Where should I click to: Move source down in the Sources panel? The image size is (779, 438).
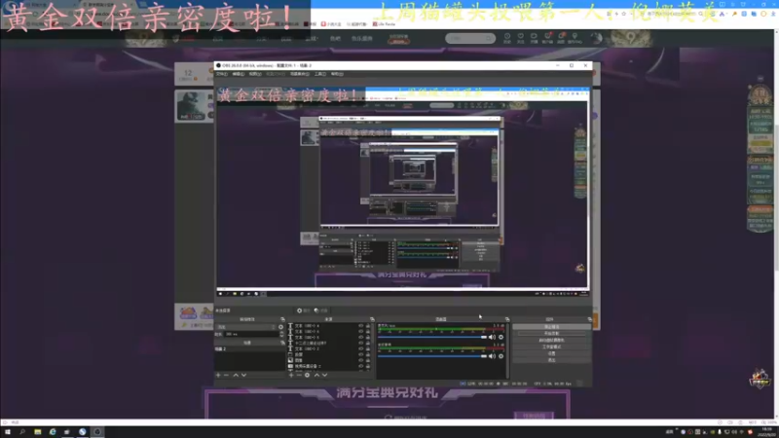(x=324, y=375)
